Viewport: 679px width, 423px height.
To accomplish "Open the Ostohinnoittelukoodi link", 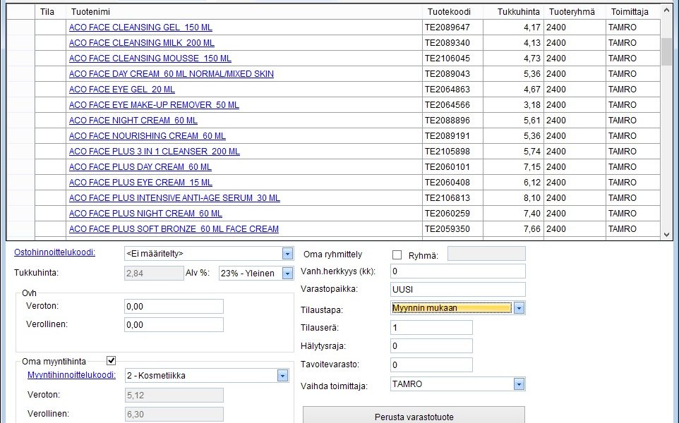I will pos(54,252).
